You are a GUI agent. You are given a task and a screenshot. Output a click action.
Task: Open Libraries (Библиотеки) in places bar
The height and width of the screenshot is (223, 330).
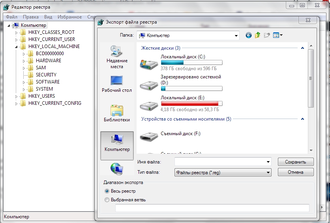click(117, 113)
